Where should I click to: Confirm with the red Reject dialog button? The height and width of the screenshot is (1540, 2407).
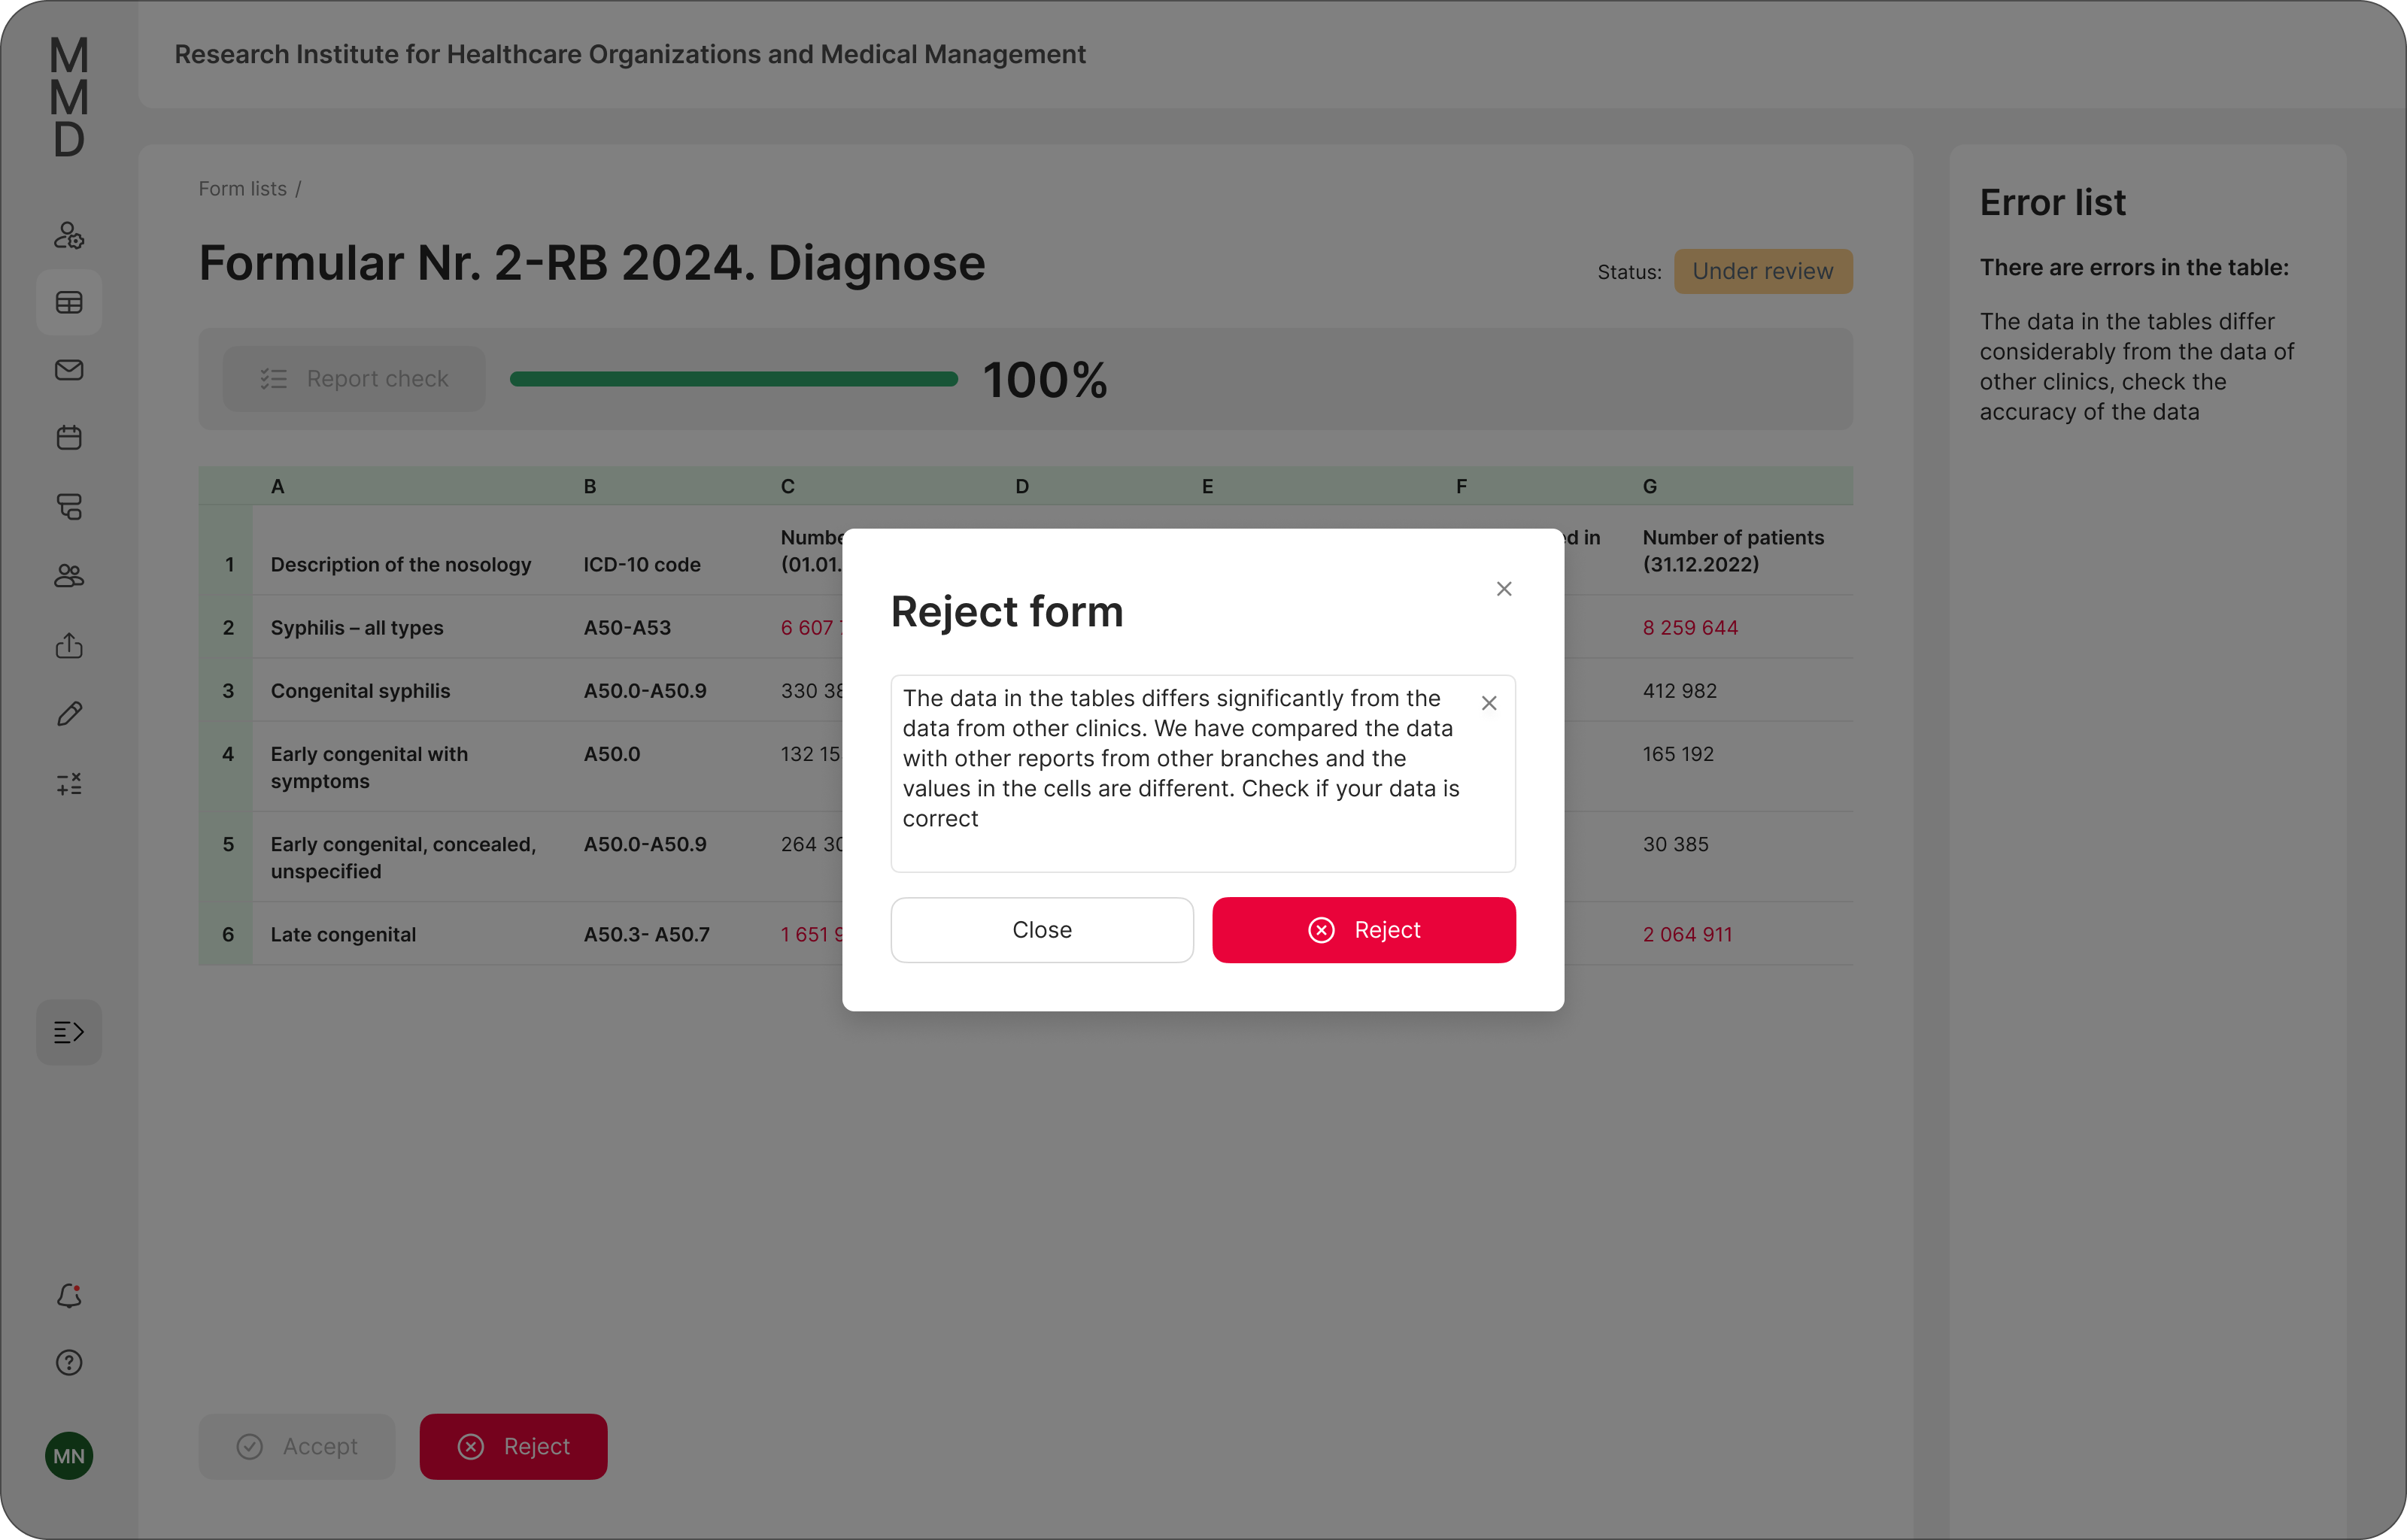[1364, 930]
